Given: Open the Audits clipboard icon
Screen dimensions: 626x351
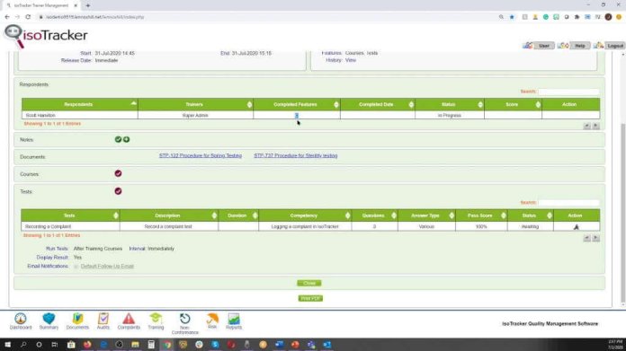Looking at the screenshot, I should pyautogui.click(x=103, y=321).
